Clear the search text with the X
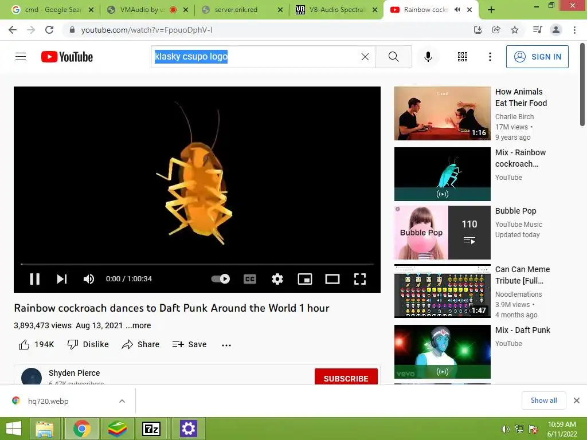 coord(365,57)
